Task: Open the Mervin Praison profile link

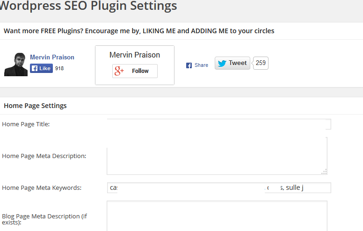Action: coord(52,57)
